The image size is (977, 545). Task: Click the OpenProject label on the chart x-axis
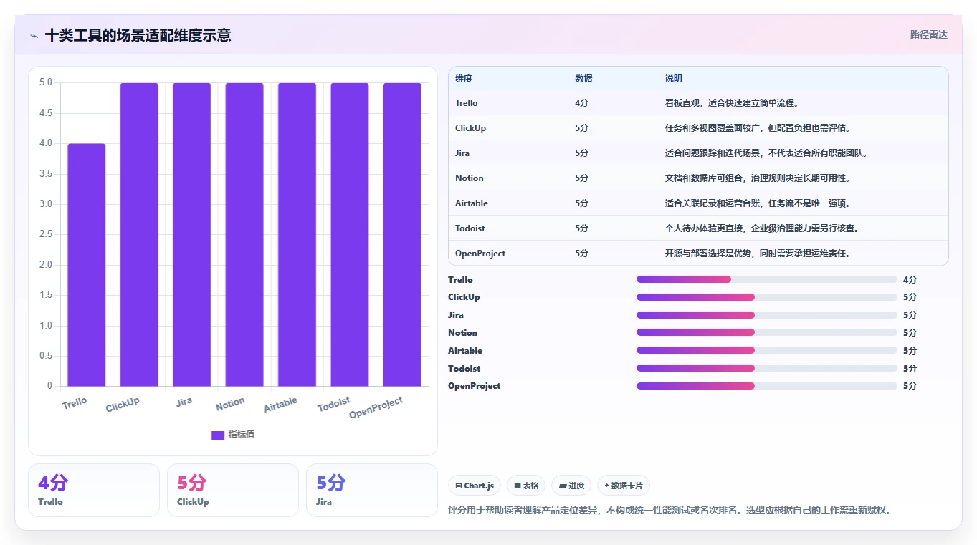[376, 408]
